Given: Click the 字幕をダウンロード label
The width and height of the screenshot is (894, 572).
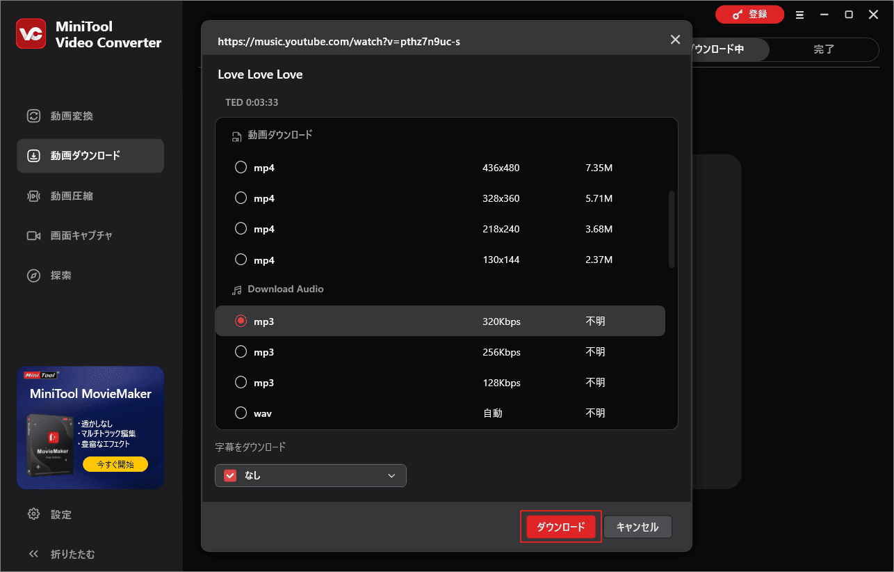Looking at the screenshot, I should 250,447.
